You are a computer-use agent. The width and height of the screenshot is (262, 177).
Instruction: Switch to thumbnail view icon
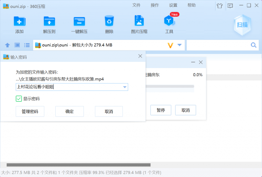17,45
